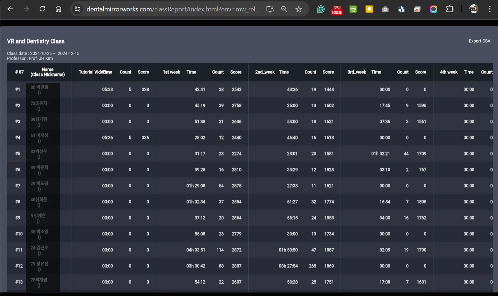Viewport: 498px width, 296px height.
Task: Click the Export CSV link
Action: (479, 41)
